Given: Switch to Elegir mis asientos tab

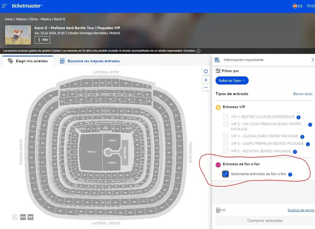Looking at the screenshot, I should coord(28,61).
